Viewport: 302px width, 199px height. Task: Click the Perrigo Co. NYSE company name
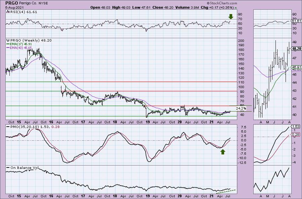point(34,3)
